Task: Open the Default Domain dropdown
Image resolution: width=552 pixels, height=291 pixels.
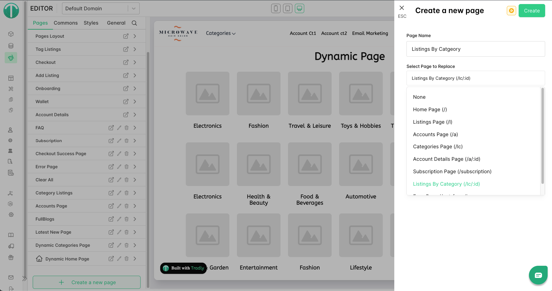Action: tap(100, 8)
